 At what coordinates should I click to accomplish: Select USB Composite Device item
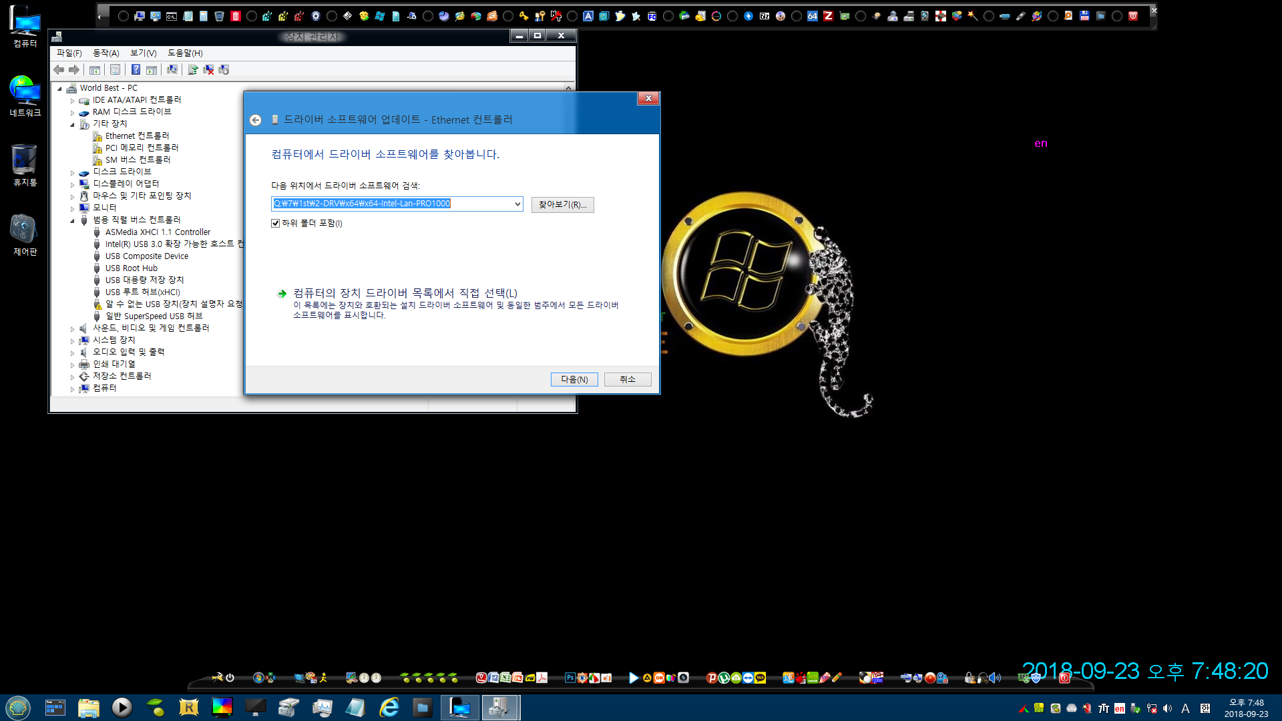[147, 256]
